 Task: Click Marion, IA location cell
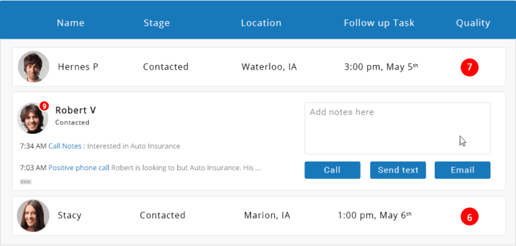click(x=267, y=216)
